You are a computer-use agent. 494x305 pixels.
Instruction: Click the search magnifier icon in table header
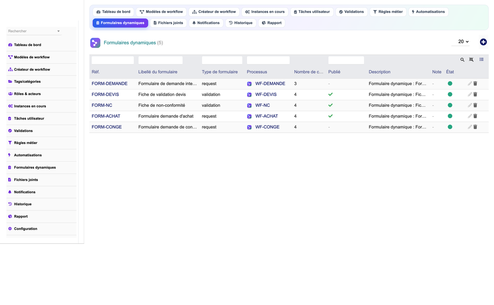click(x=462, y=60)
